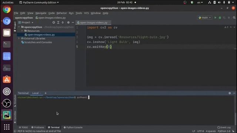Open the Tools menu
Image resolution: width=237 pixels, height=133 pixels.
pos(79,13)
